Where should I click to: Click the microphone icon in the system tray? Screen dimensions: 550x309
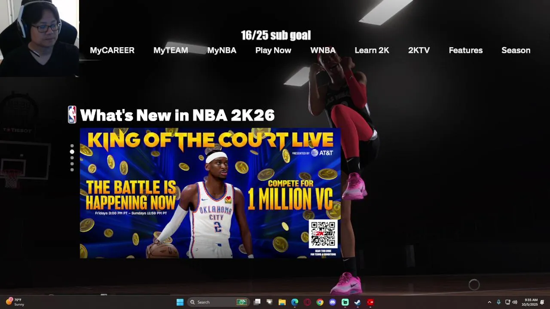pos(498,302)
